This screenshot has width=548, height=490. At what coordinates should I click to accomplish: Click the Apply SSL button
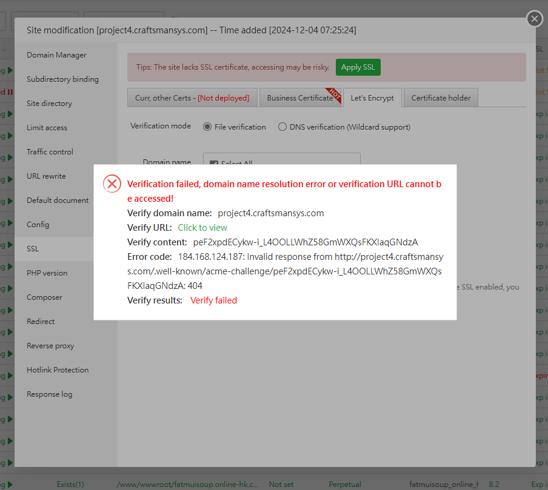coord(358,67)
